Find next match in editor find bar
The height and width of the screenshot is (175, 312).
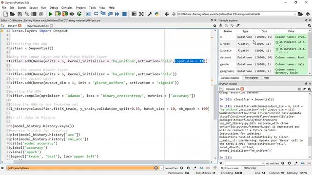(x=188, y=168)
